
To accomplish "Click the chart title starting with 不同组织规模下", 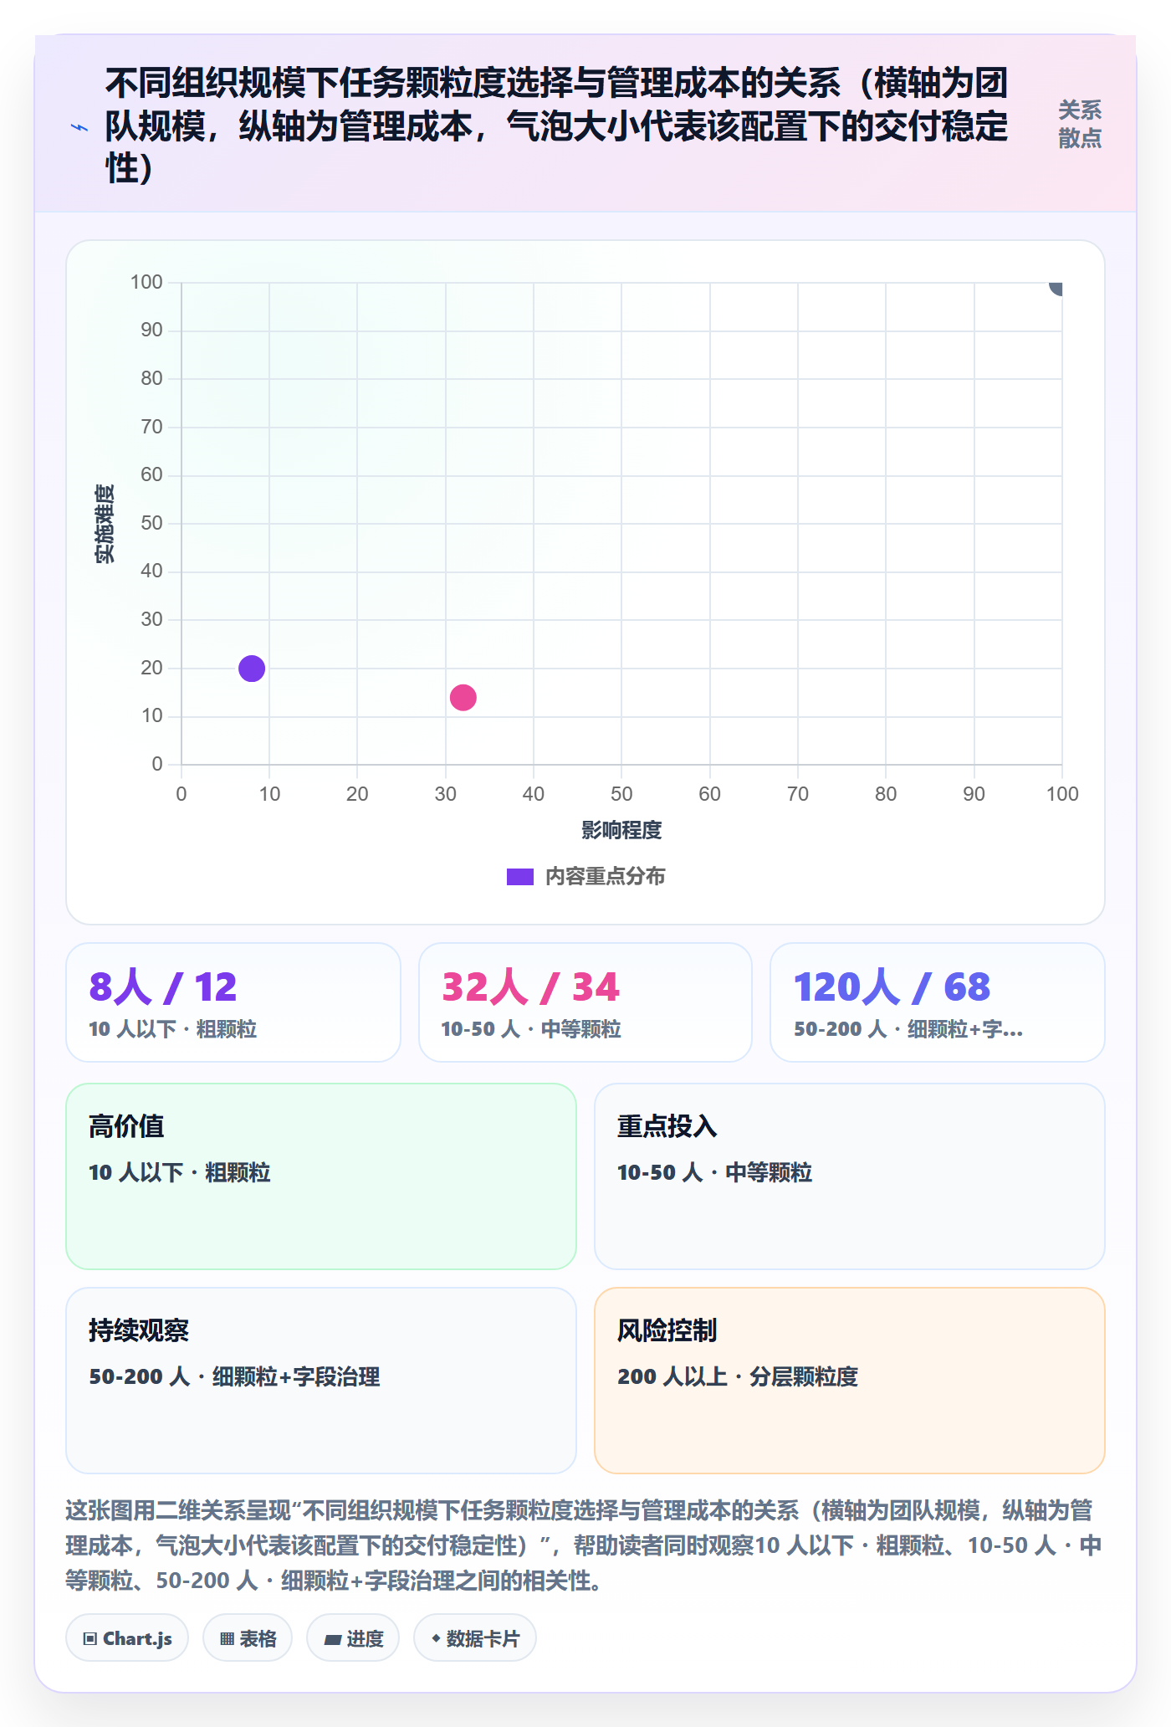I will pyautogui.click(x=556, y=126).
